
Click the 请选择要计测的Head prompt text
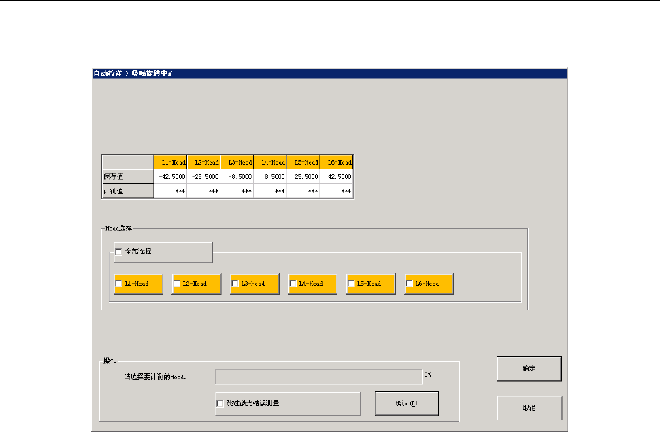155,377
